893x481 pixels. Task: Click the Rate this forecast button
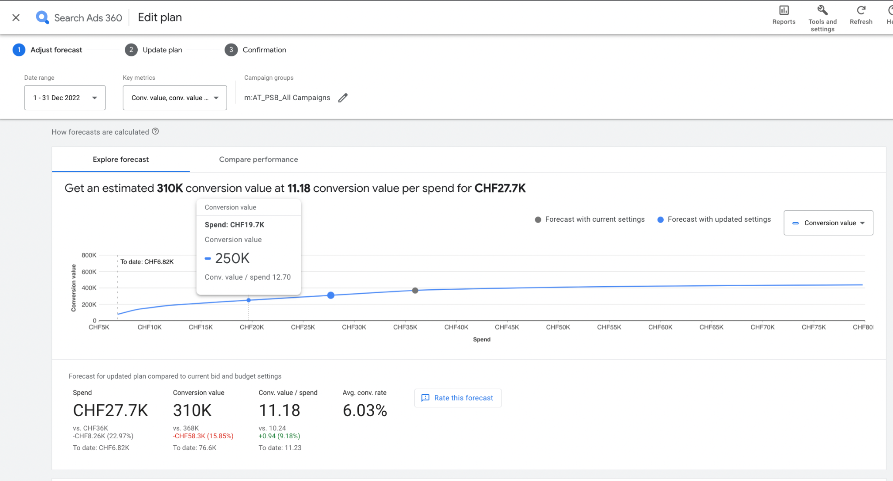[457, 398]
